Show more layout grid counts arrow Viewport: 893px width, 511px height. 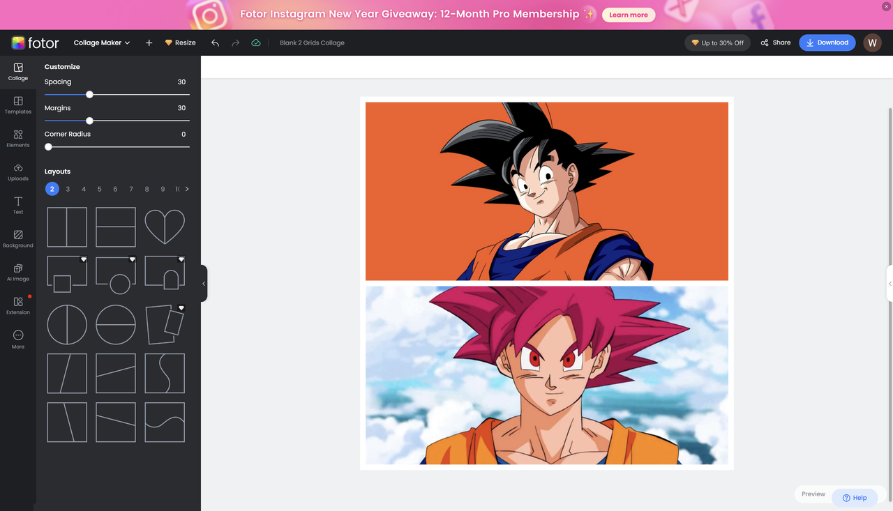point(187,189)
